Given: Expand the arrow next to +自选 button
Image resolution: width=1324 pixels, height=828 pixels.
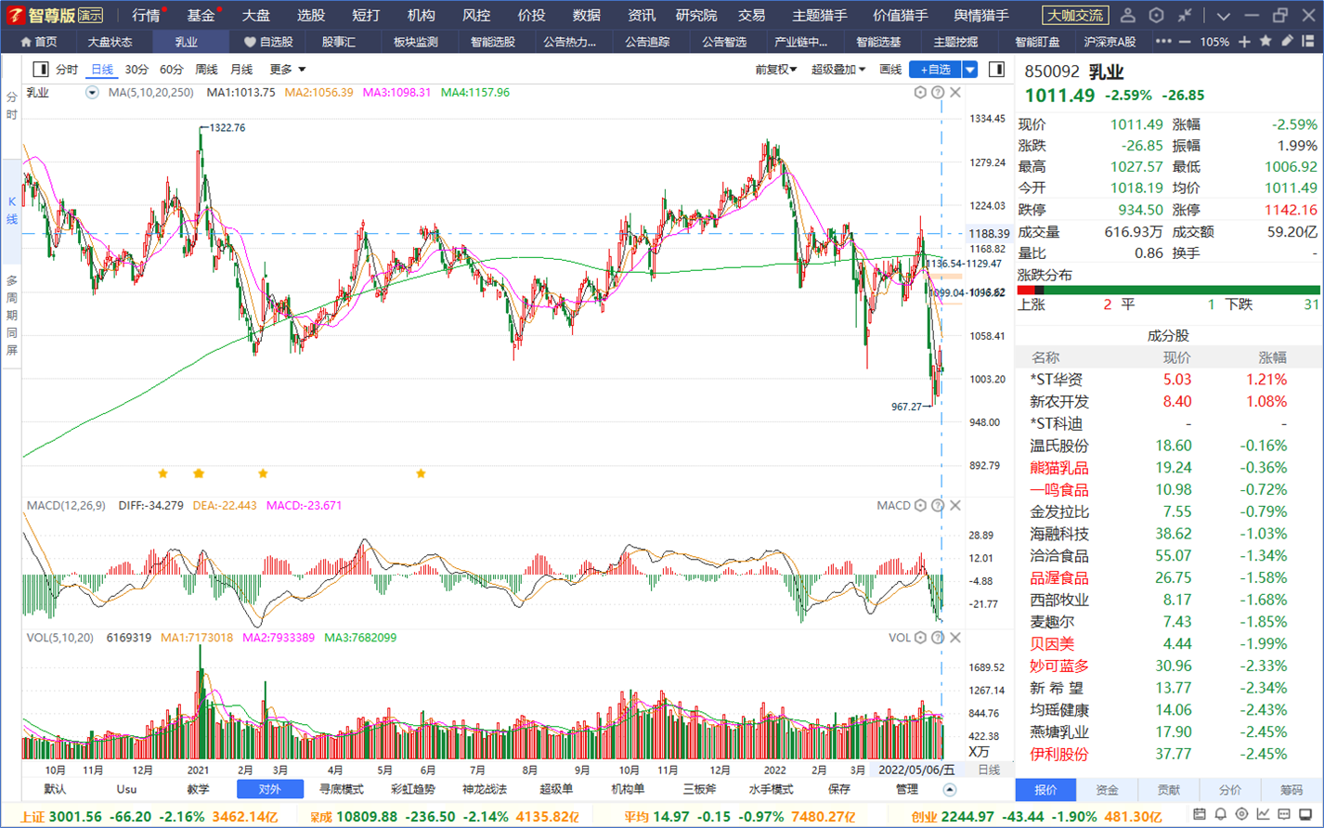Looking at the screenshot, I should (x=969, y=70).
